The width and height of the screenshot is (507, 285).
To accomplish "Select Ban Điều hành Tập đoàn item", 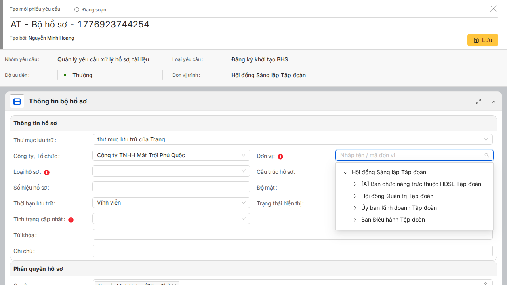I will (x=393, y=220).
